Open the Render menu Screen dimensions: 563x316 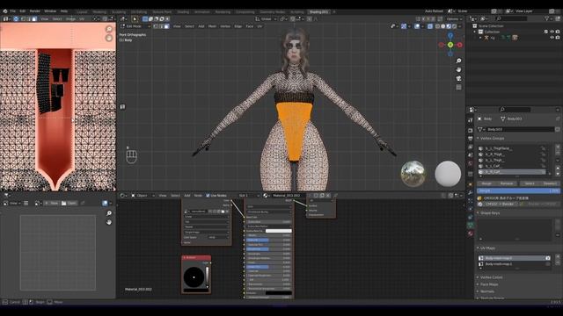tap(35, 11)
